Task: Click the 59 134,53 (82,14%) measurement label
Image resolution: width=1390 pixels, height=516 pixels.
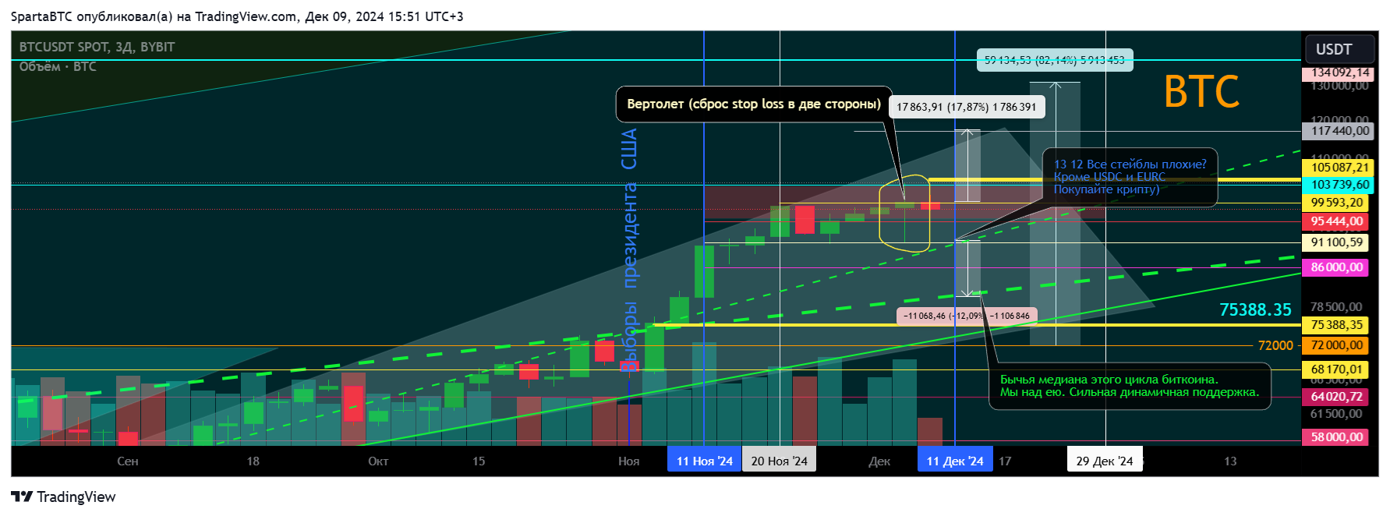Action: [1054, 60]
